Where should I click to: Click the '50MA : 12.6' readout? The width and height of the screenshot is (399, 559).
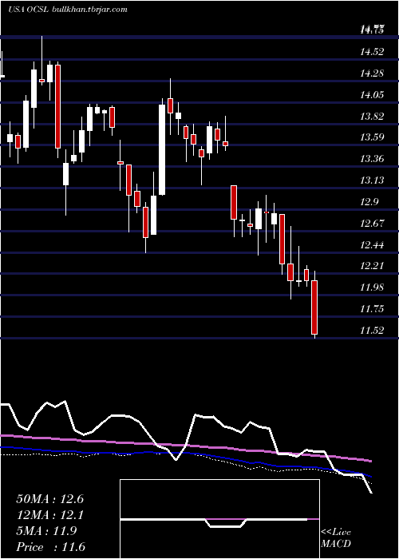click(49, 499)
